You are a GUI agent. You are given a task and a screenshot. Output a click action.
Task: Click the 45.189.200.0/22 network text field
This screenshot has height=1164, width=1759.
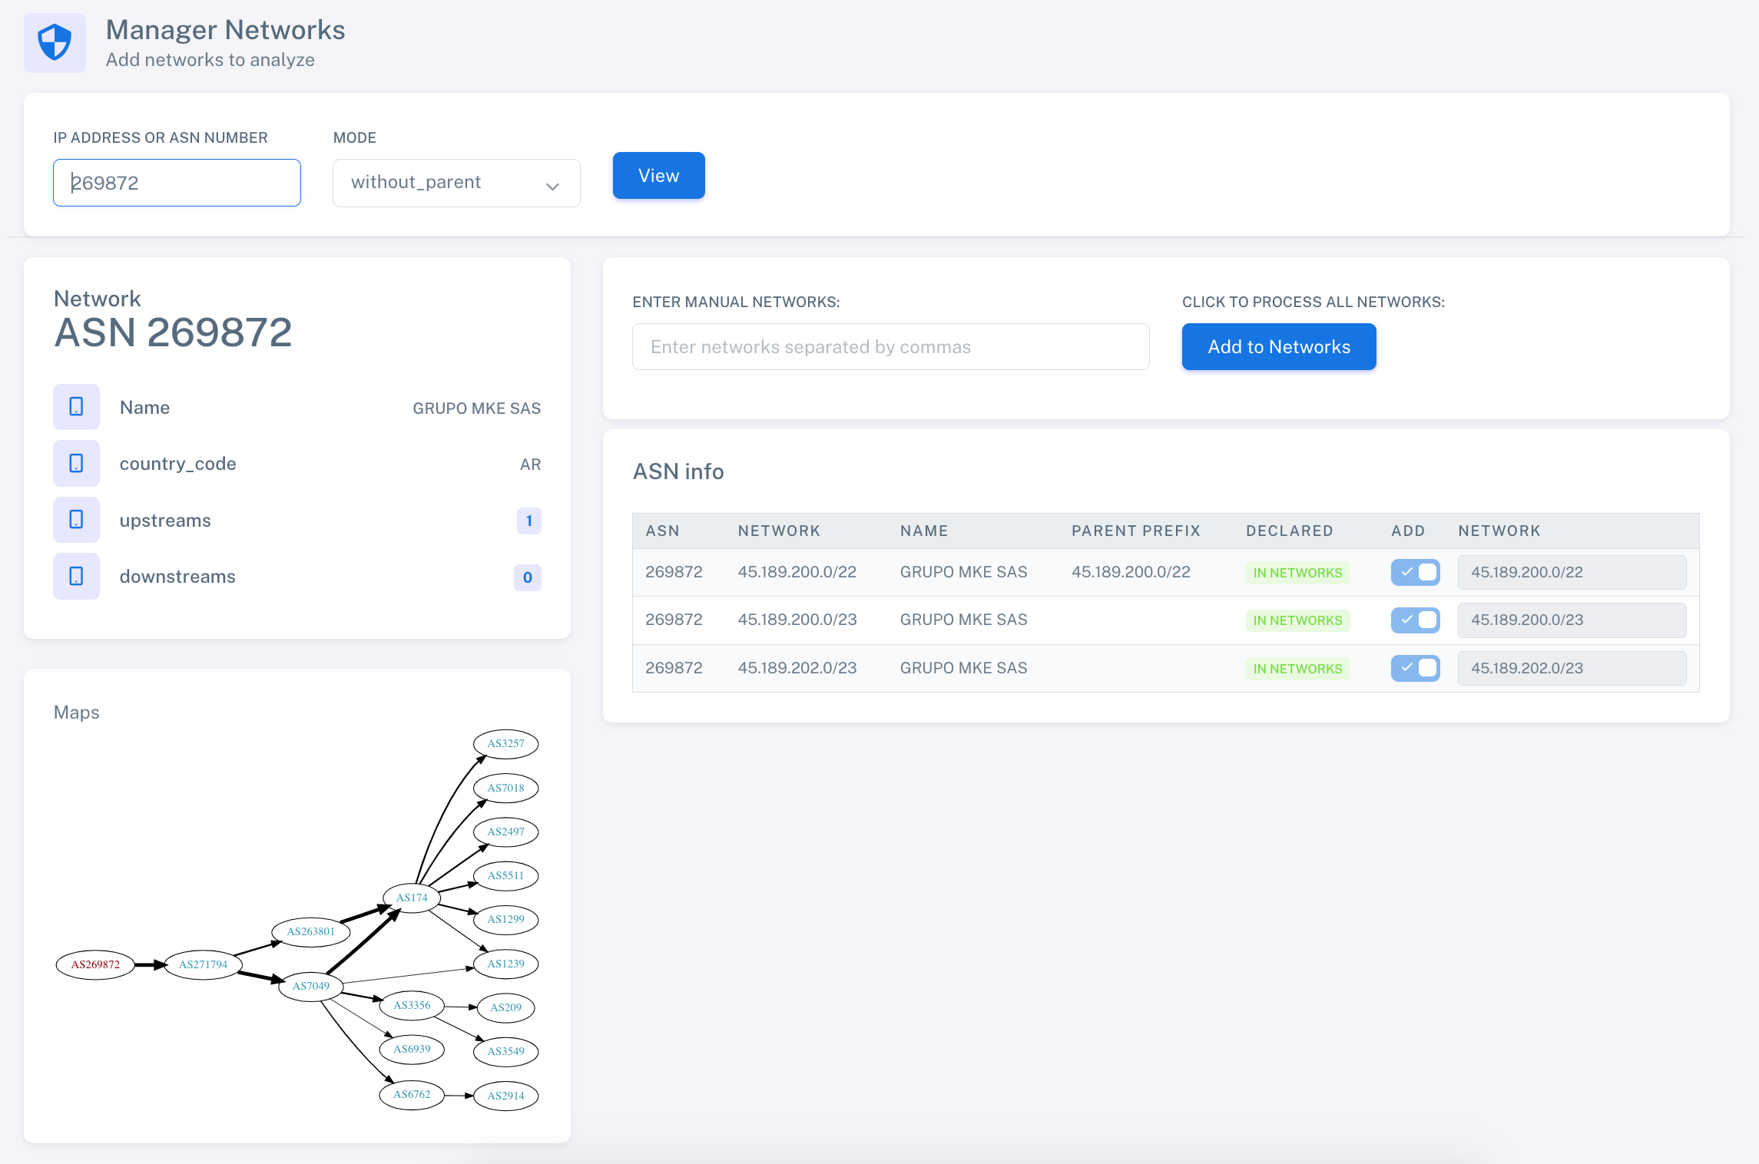1571,572
